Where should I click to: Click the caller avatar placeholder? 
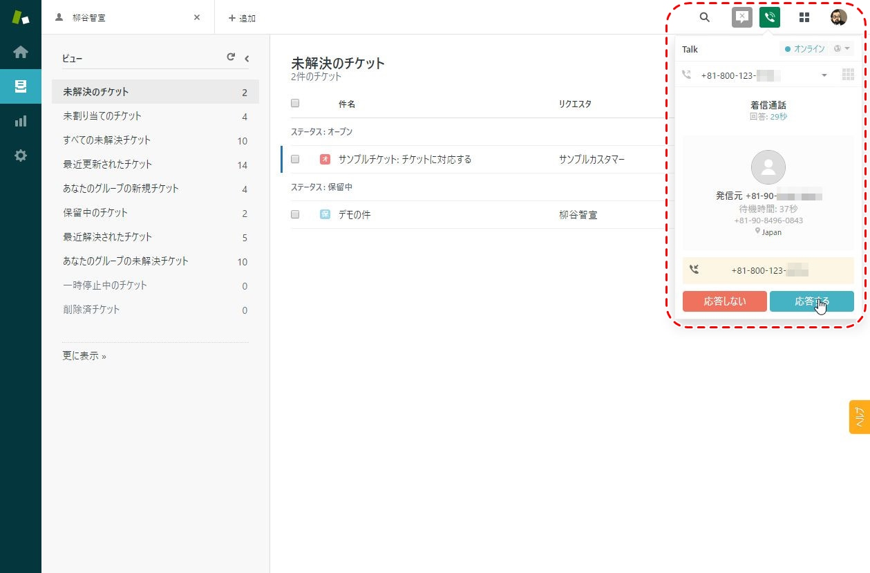click(x=768, y=167)
